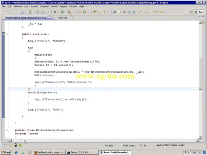Image resolution: width=207 pixels, height=155 pixels.
Task: Toggle Show Whitespace Characters icon
Action: (134, 12)
